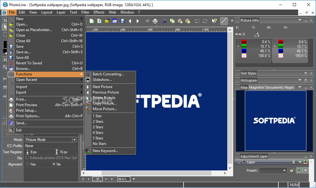This screenshot has width=316, height=188.
Task: Click the right green color swatch
Action: pyautogui.click(x=281, y=46)
